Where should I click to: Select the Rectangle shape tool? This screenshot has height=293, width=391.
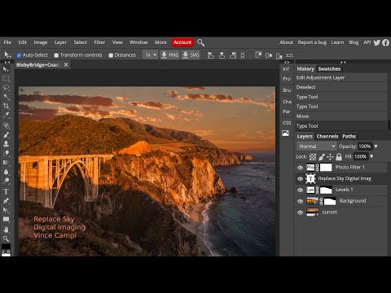(6, 219)
